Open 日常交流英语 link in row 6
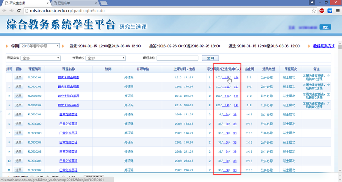 [x=68, y=124]
